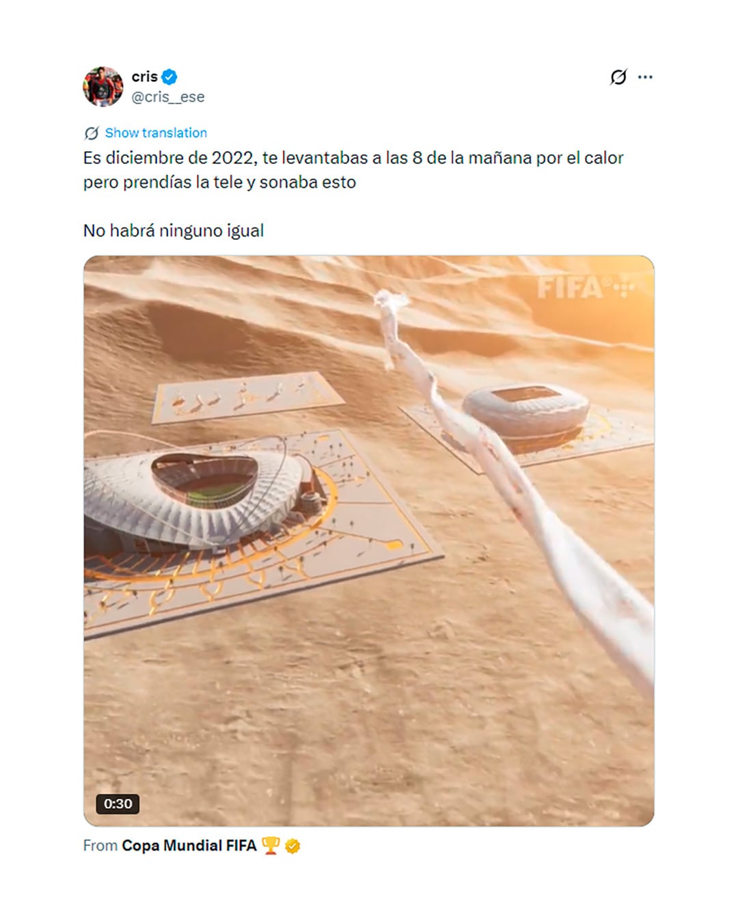Viewport: 738px width, 919px height.
Task: Click the trophy emoji after Copa Mundial FIFA
Action: [x=271, y=846]
